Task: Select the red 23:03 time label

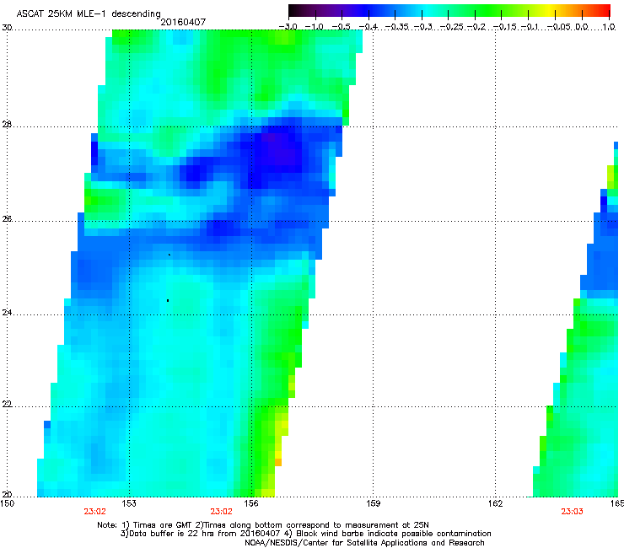Action: click(572, 512)
